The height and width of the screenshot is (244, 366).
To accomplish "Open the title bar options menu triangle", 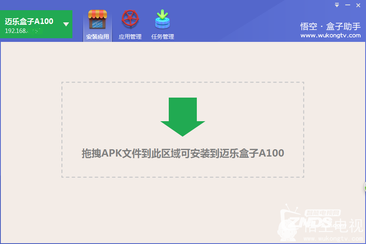I will [337, 5].
